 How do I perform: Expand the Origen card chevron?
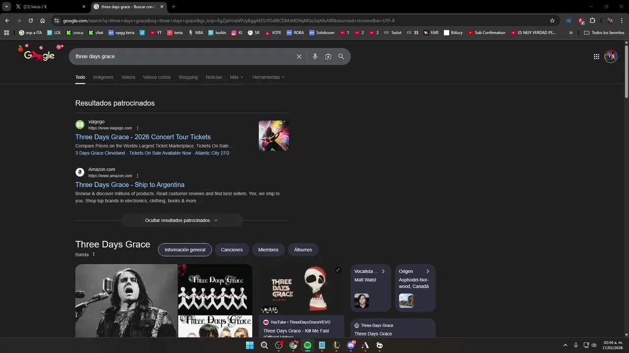pyautogui.click(x=428, y=271)
